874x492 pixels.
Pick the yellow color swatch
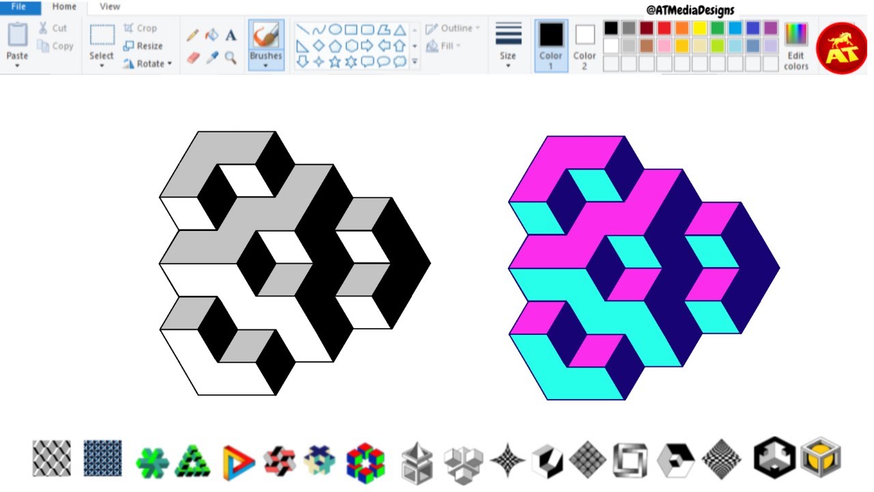click(700, 28)
